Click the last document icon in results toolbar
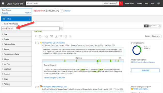Viewport: 163px width, 93px height. (x=70, y=36)
